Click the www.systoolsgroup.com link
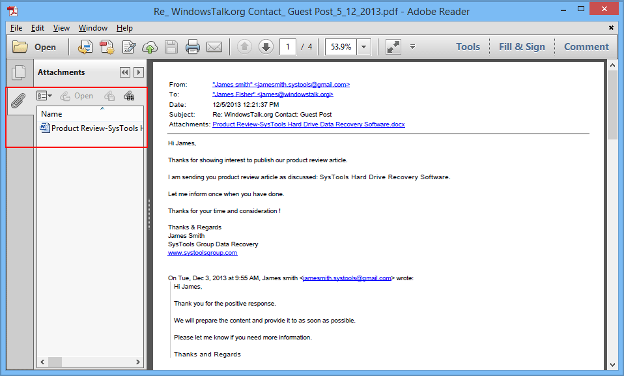 (x=203, y=253)
